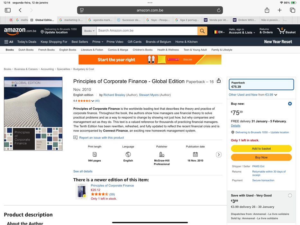The width and height of the screenshot is (300, 225).
Task: Open the newer edition Principles of Corporate Finance link
Action: [x=112, y=185]
